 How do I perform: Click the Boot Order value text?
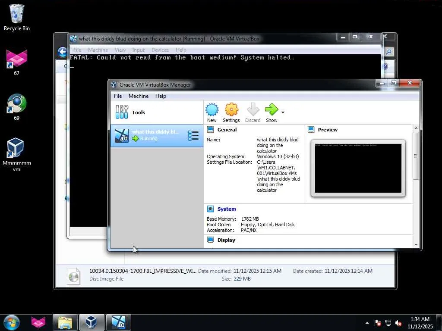(x=268, y=225)
